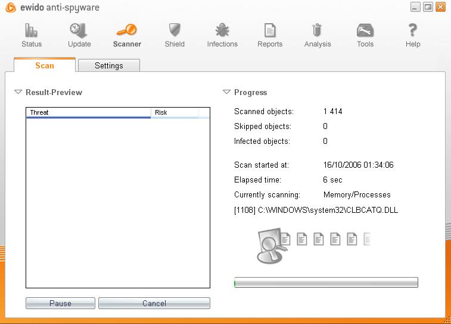Select the Scanner magnifier icon

[x=127, y=30]
